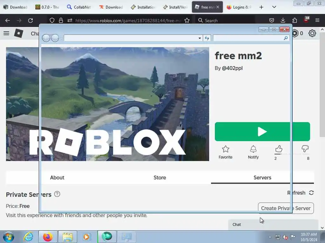Open the Store section tab
325x243 pixels.
tap(160, 178)
